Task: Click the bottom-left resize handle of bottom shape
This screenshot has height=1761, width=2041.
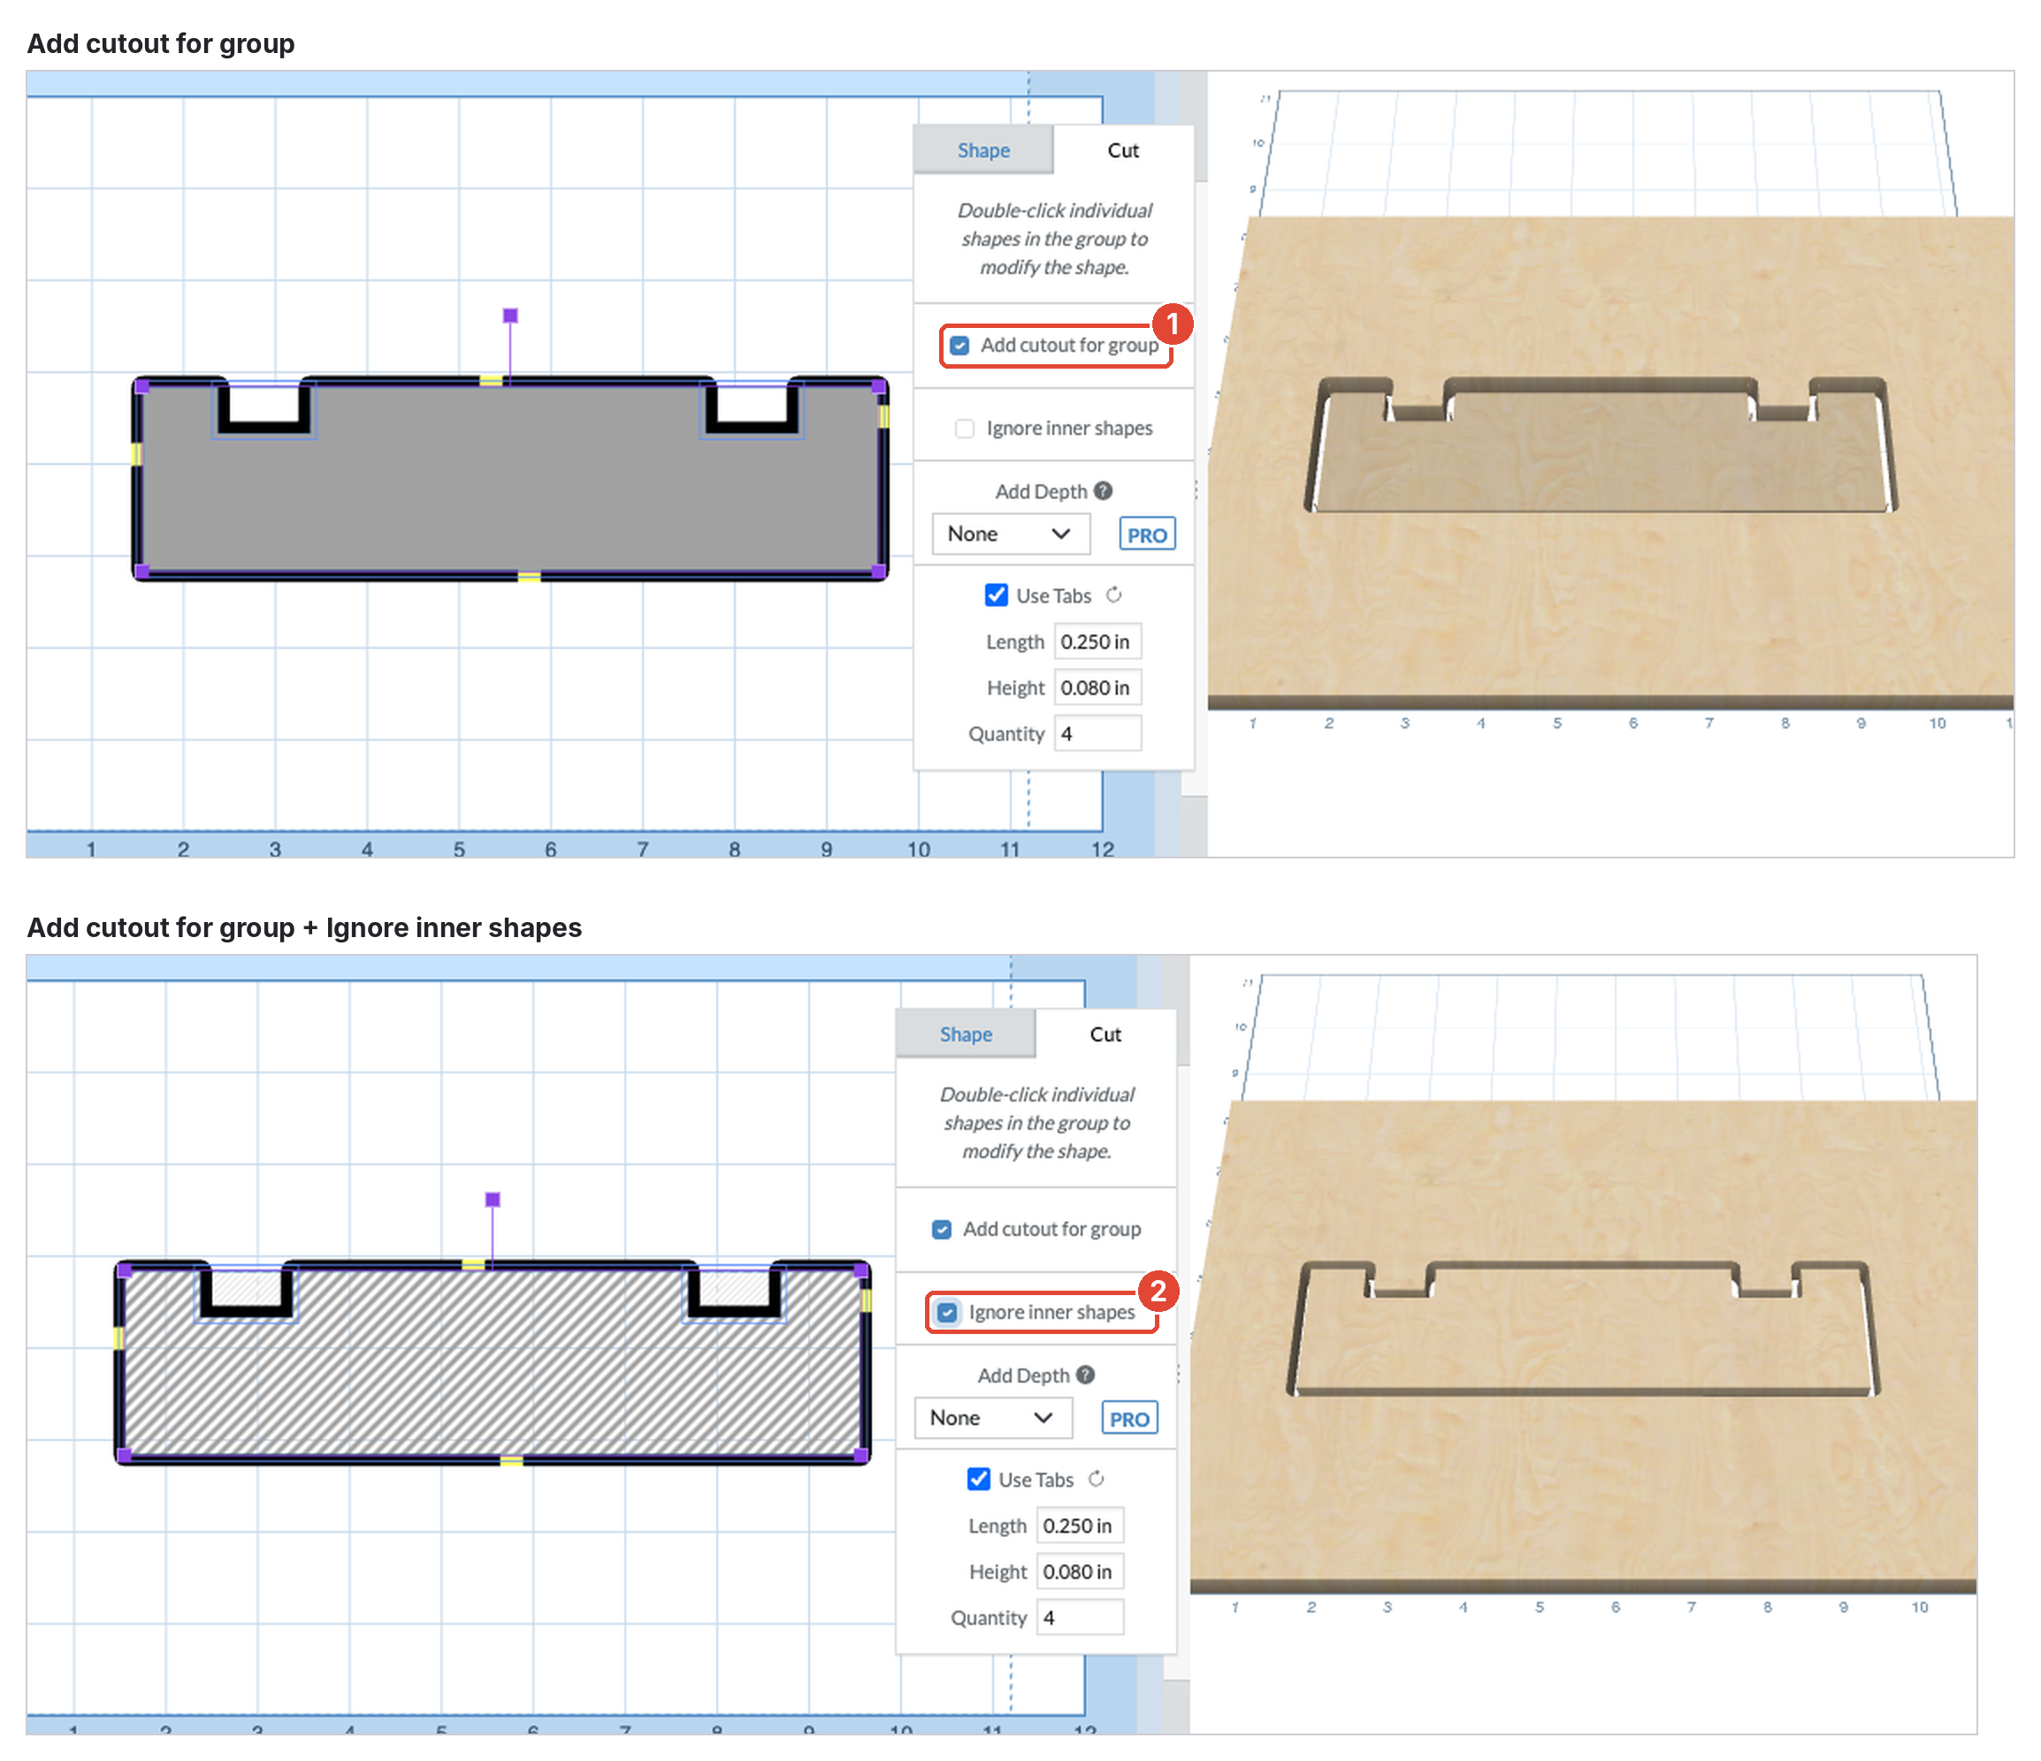Action: [x=124, y=1456]
